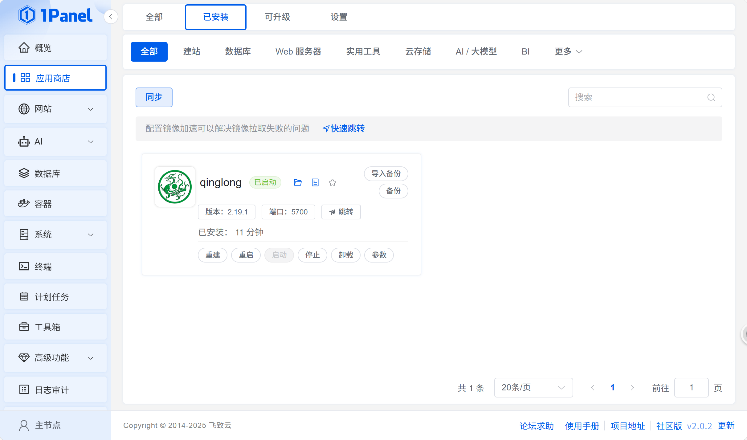
Task: Click the 备份 backup button
Action: coord(394,191)
